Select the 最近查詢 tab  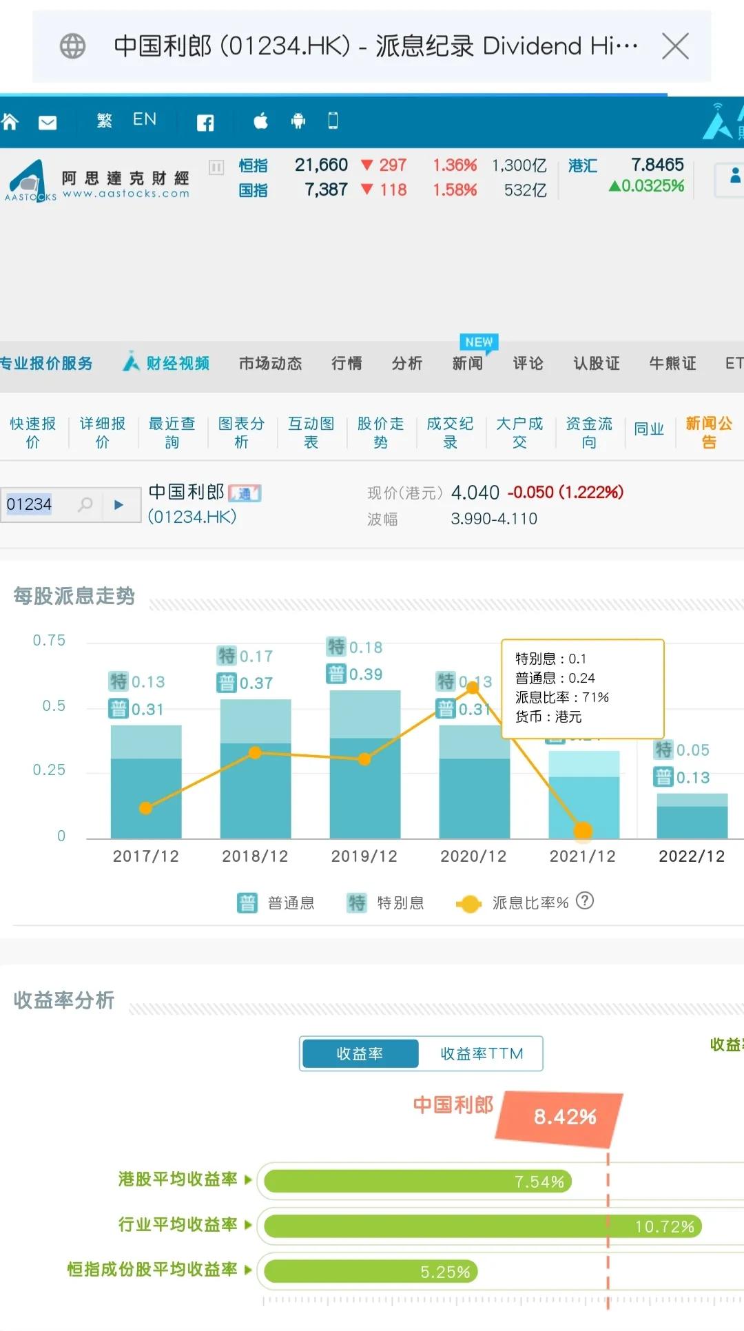coord(172,433)
